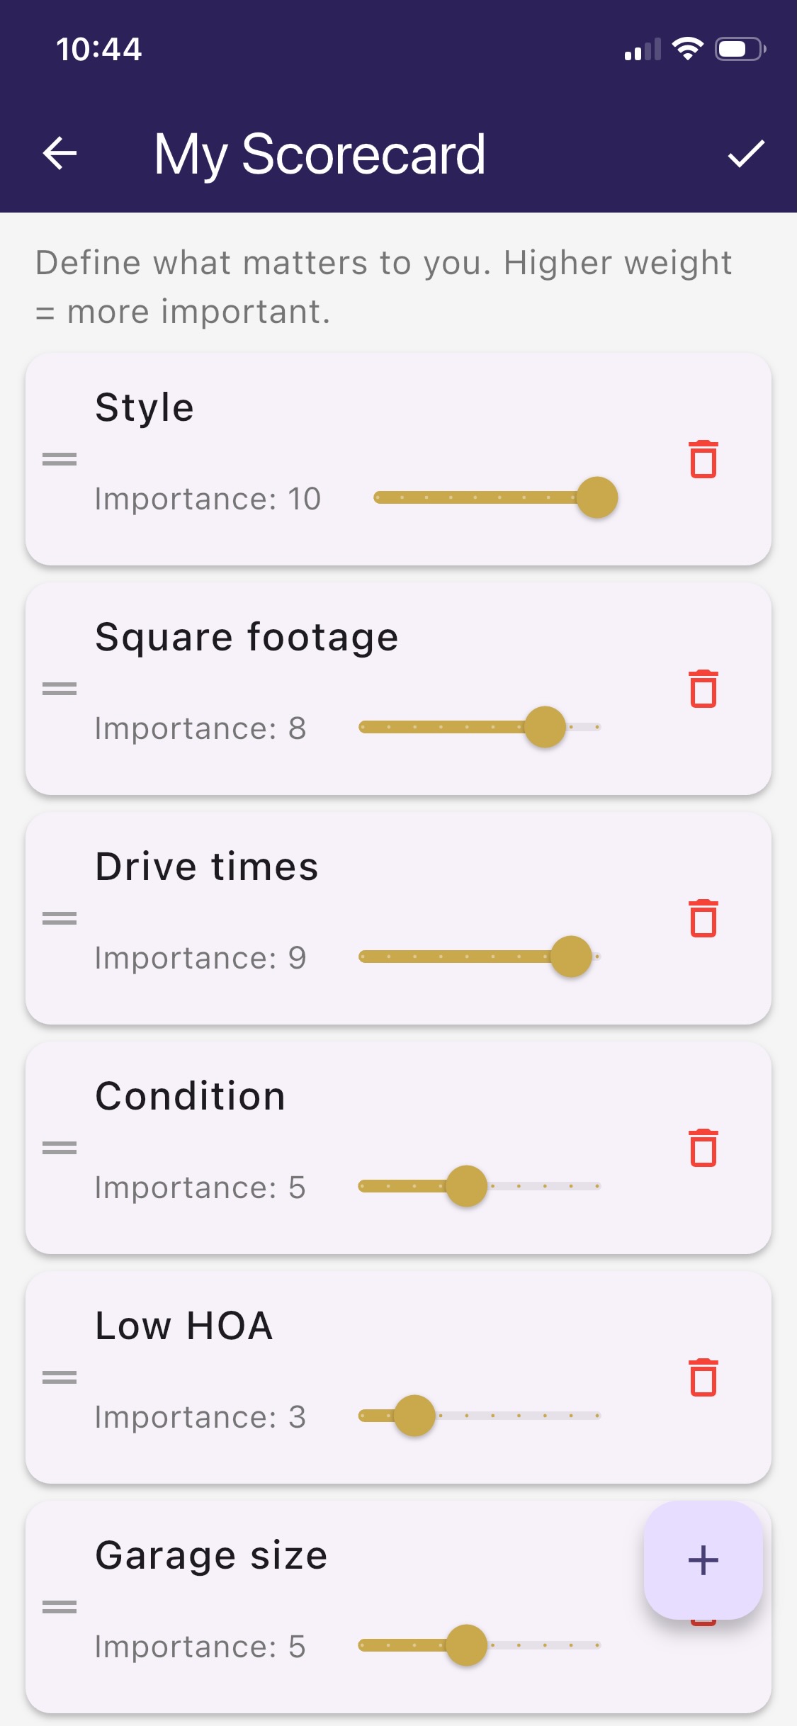Viewport: 797px width, 1726px height.
Task: Remove the Drive times criterion
Action: [703, 919]
